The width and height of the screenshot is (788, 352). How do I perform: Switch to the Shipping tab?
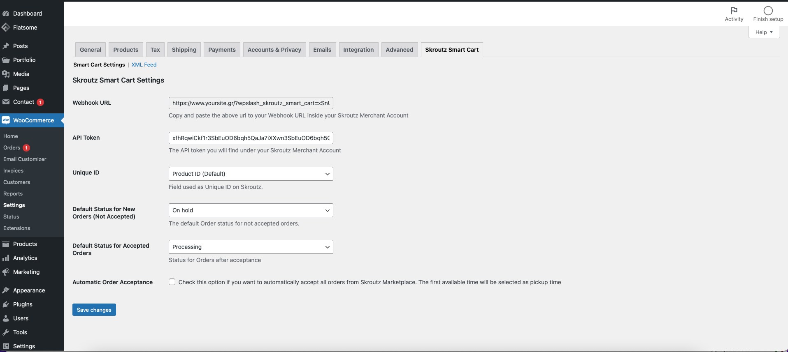(x=184, y=50)
